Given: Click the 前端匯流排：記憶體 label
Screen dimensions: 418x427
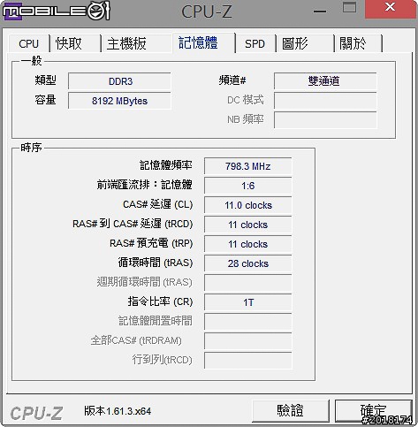Looking at the screenshot, I should coord(145,185).
